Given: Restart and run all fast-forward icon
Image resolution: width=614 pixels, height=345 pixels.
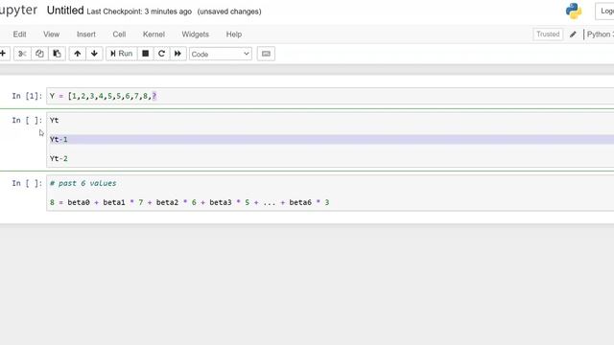Looking at the screenshot, I should click(177, 54).
